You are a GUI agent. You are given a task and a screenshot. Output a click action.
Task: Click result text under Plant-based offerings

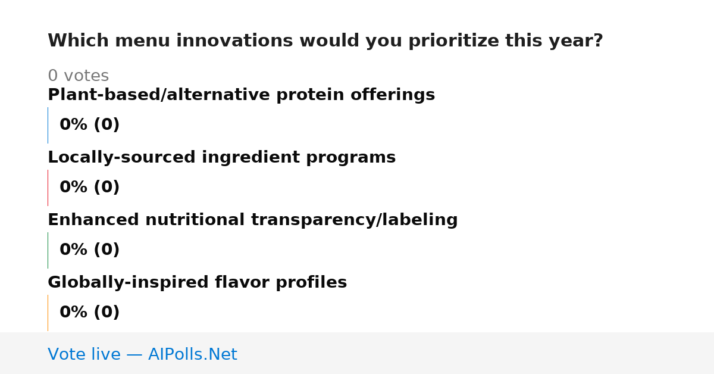[89, 125]
